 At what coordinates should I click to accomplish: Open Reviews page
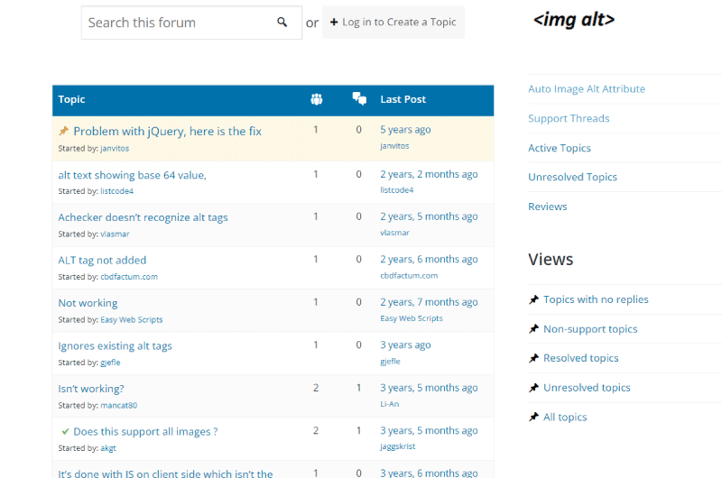(548, 207)
